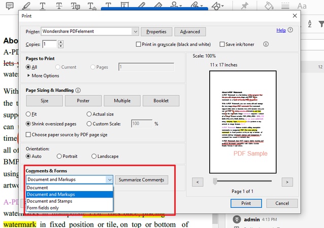Select the Actual size radio button

pyautogui.click(x=89, y=114)
